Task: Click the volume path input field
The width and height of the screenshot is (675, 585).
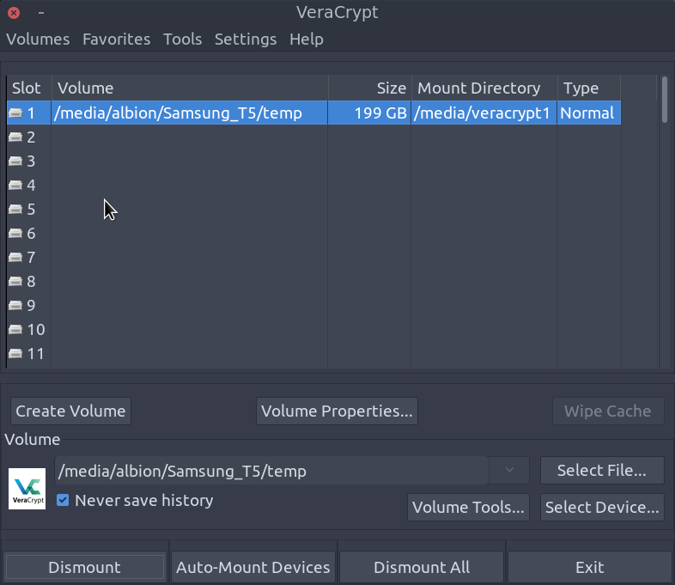Action: pos(271,471)
